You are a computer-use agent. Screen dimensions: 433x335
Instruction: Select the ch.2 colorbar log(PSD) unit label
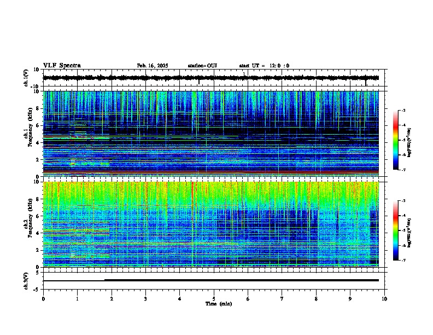(409, 233)
